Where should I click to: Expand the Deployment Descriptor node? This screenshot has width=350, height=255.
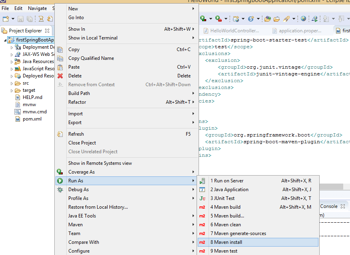pyautogui.click(x=12, y=47)
